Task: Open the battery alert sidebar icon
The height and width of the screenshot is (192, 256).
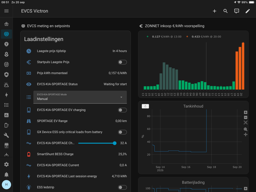Action: [x=6, y=125]
